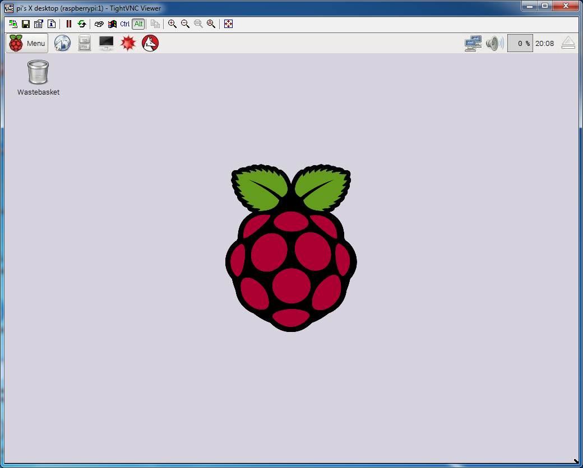Open the file transfer toolbar icon
583x468 pixels.
coord(155,24)
